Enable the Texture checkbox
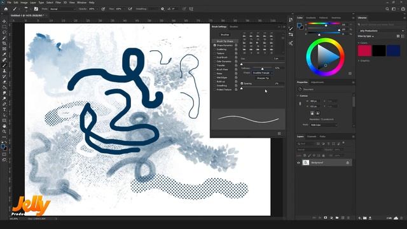 (215, 53)
